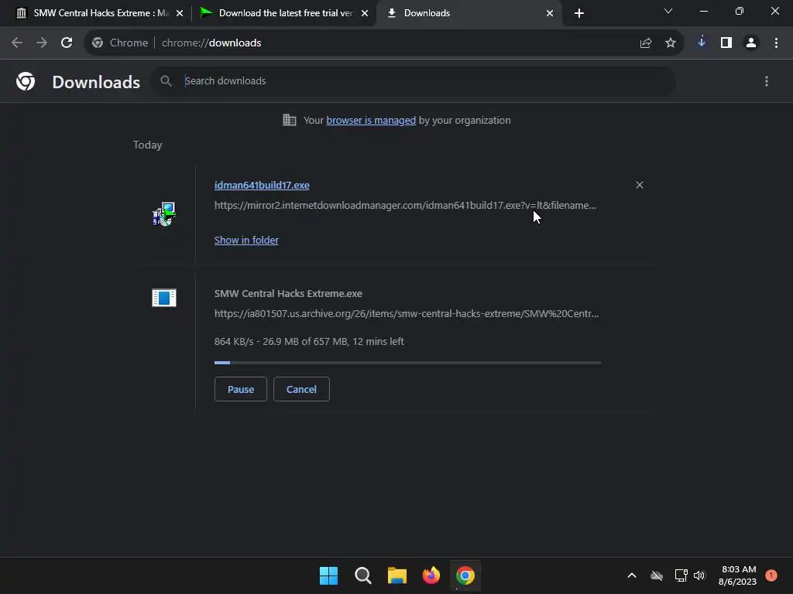Viewport: 793px width, 594px height.
Task: Click Show in folder link
Action: point(246,241)
